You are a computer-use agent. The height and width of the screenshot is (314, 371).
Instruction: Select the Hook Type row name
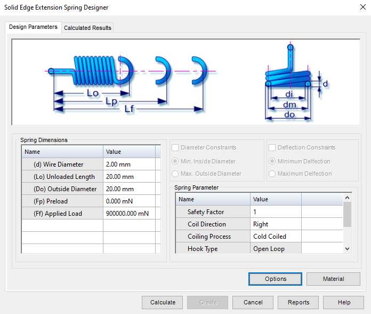point(213,248)
